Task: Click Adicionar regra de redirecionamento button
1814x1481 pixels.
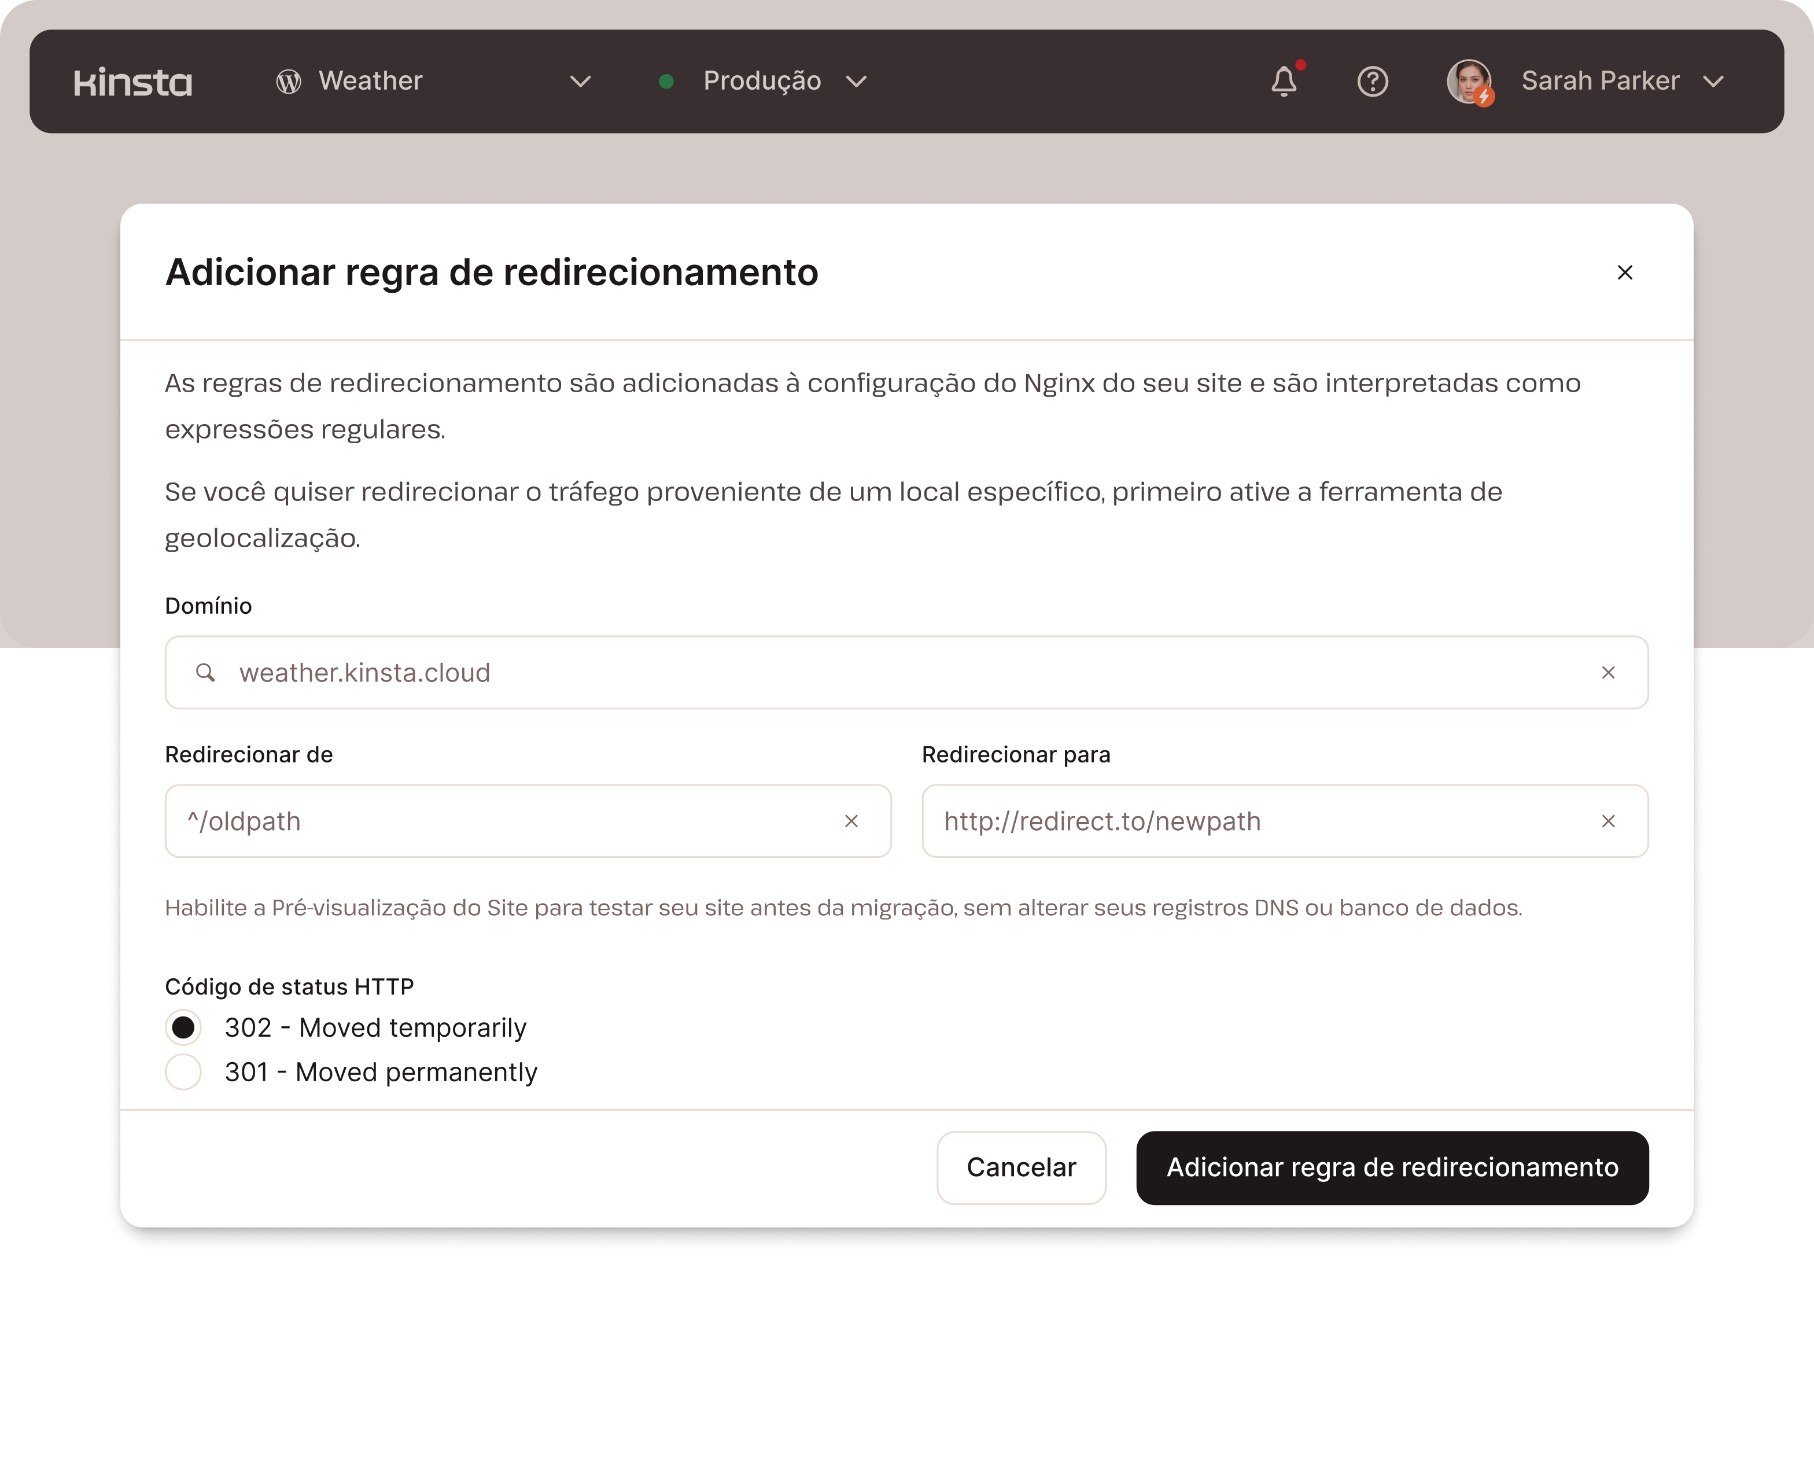Action: click(x=1392, y=1168)
